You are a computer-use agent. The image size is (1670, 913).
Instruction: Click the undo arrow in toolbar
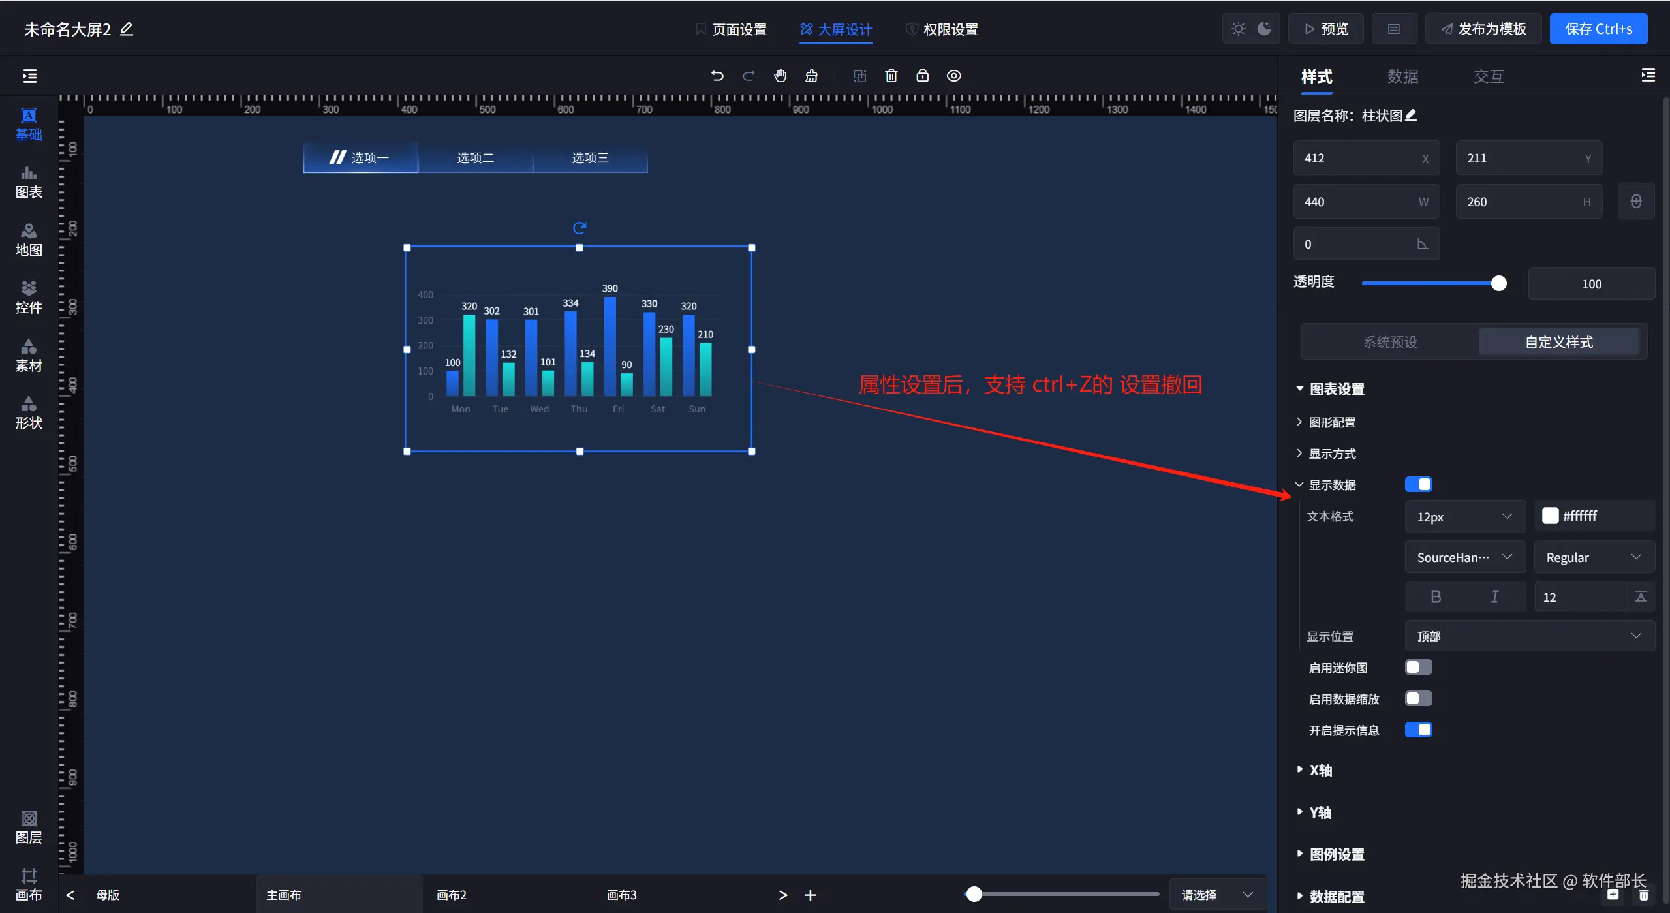(717, 76)
